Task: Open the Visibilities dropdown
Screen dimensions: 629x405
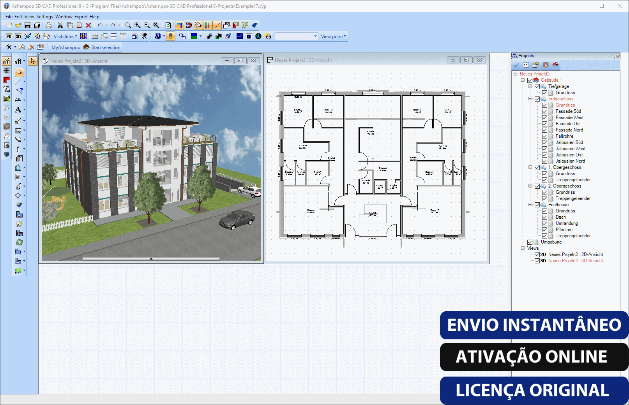Action: [65, 37]
